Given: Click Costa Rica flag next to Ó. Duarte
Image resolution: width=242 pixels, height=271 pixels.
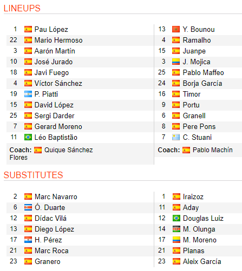Looking at the screenshot, I should [28, 207].
